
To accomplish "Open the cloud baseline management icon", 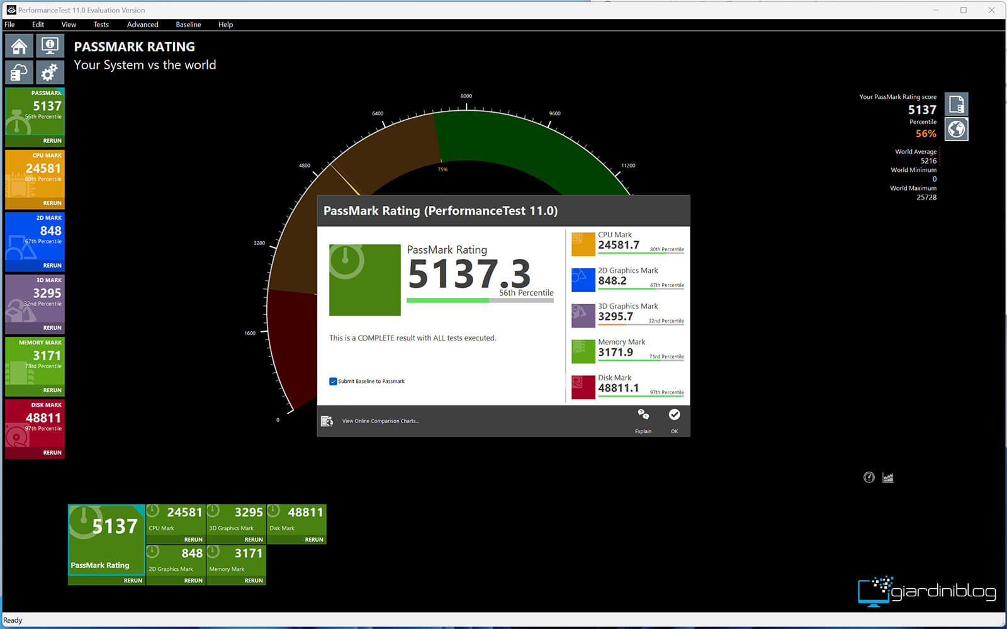I will (19, 72).
